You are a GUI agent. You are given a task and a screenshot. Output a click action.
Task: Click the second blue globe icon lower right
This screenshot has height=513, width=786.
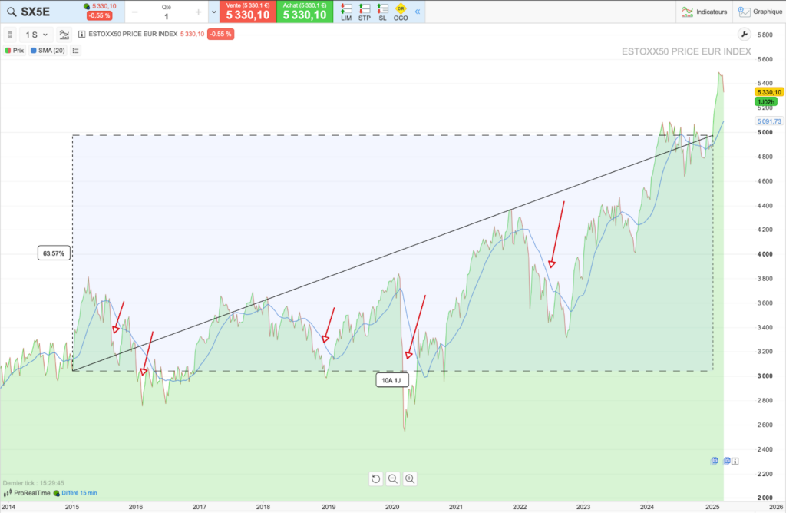click(726, 461)
